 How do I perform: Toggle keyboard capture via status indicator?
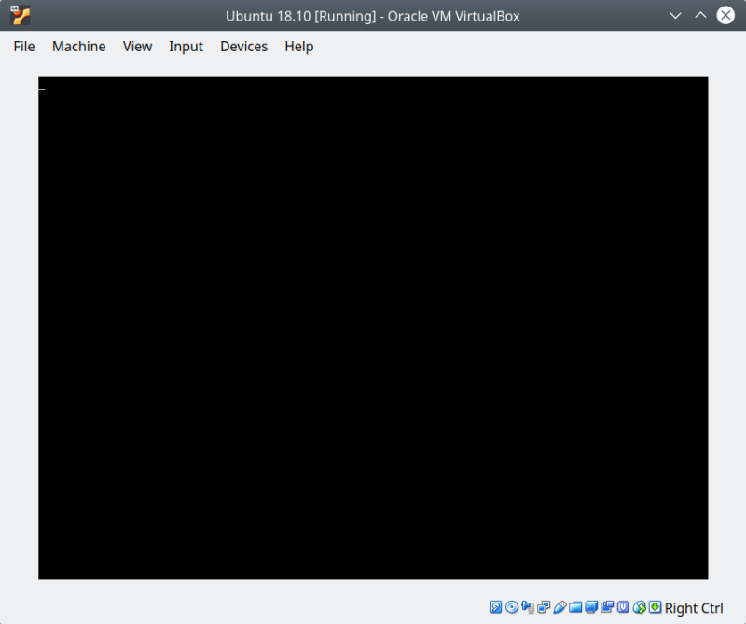656,607
